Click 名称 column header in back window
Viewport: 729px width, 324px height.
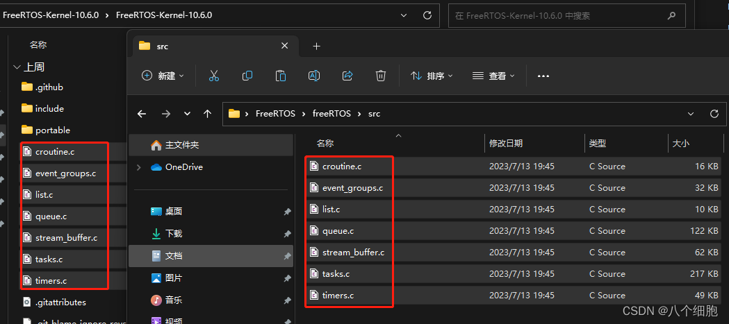coord(38,45)
